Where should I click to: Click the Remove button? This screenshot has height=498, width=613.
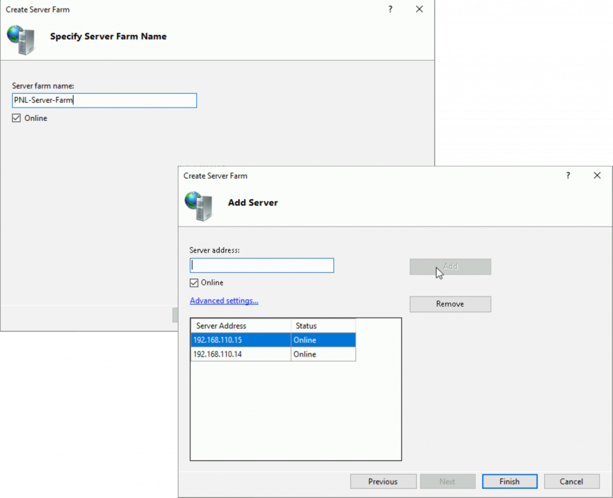click(450, 304)
